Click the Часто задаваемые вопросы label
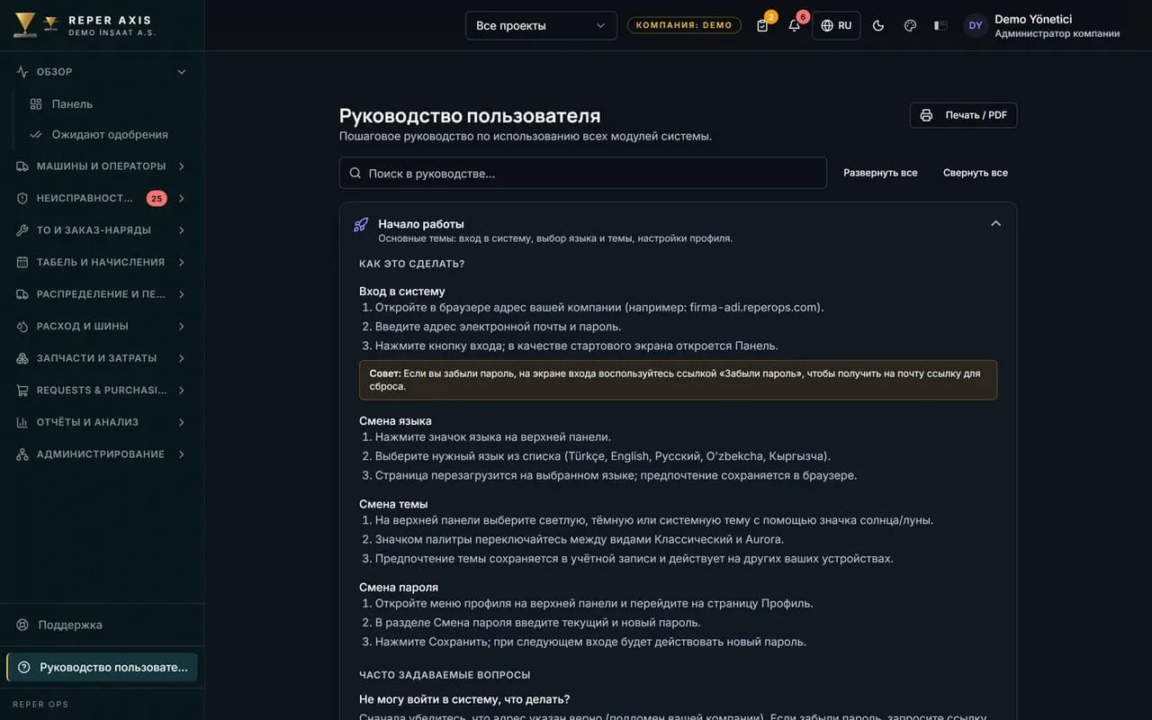Image resolution: width=1152 pixels, height=720 pixels. (x=445, y=675)
